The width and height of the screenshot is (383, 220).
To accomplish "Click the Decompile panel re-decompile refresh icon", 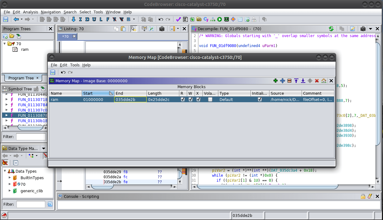I will (x=331, y=29).
